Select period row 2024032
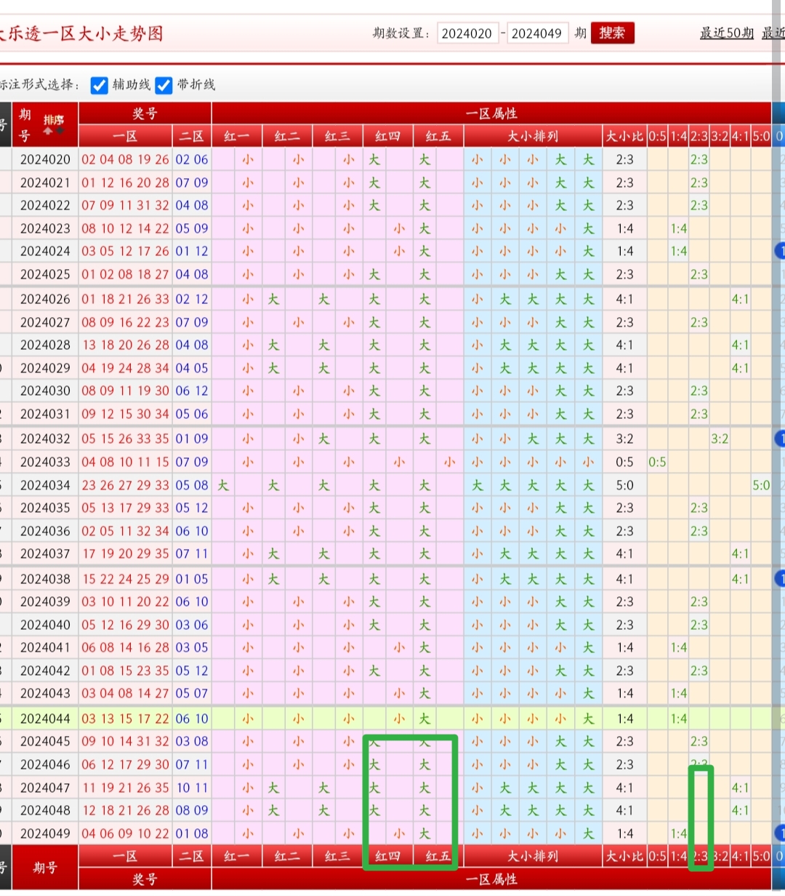Viewport: 785px width, 896px height. [x=45, y=439]
